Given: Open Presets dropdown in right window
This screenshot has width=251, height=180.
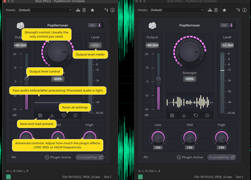Looking at the screenshot, I should [x=177, y=10].
